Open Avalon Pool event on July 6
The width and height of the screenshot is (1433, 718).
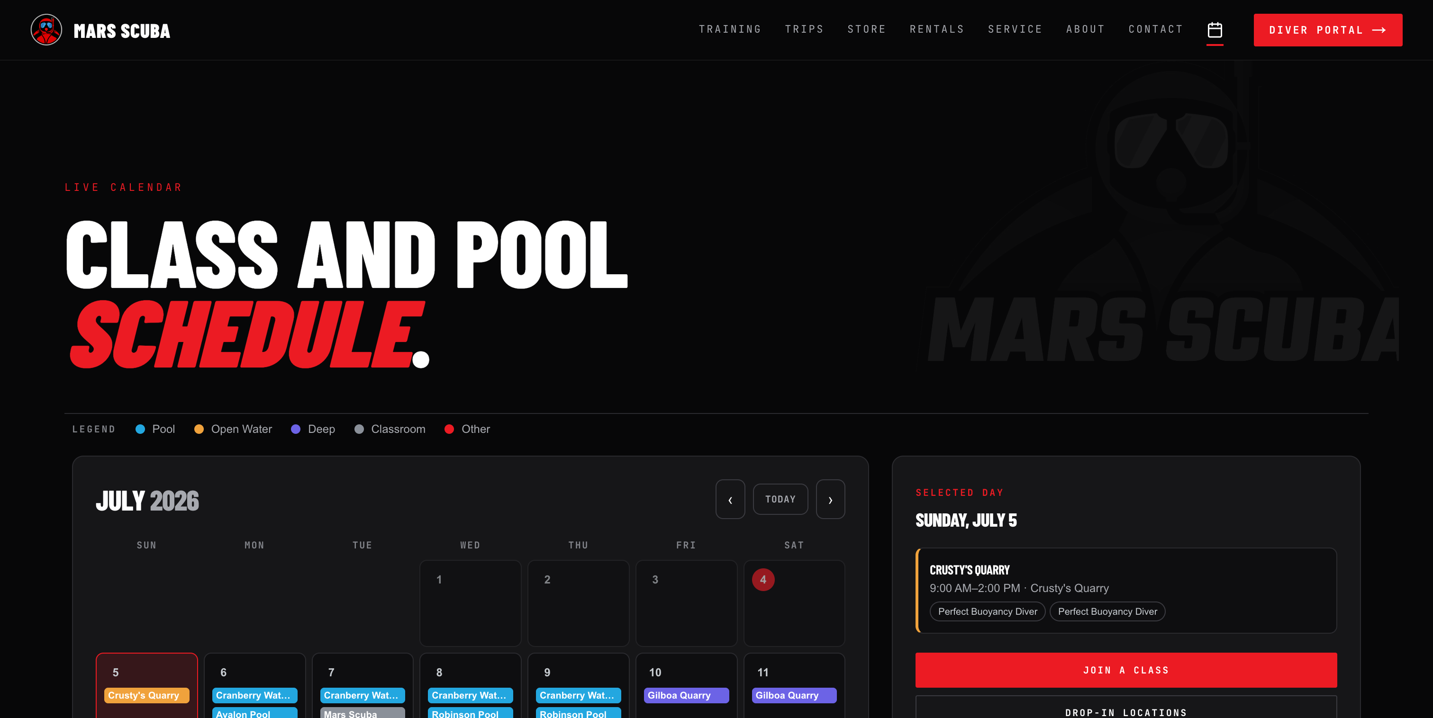click(x=254, y=712)
